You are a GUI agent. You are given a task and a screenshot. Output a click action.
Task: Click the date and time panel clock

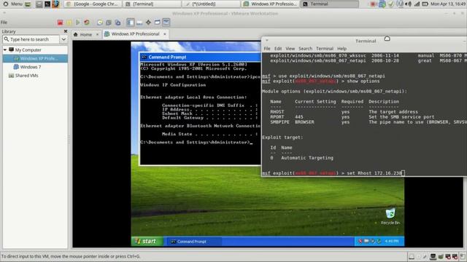tap(449, 4)
